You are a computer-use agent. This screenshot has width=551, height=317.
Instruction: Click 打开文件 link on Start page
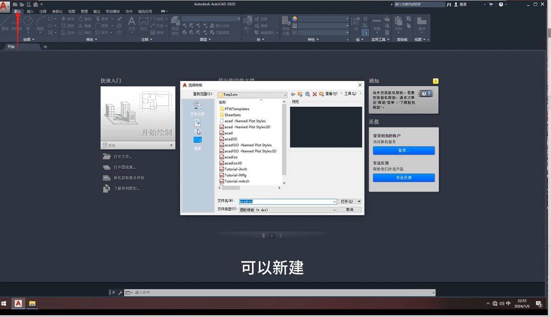point(123,157)
